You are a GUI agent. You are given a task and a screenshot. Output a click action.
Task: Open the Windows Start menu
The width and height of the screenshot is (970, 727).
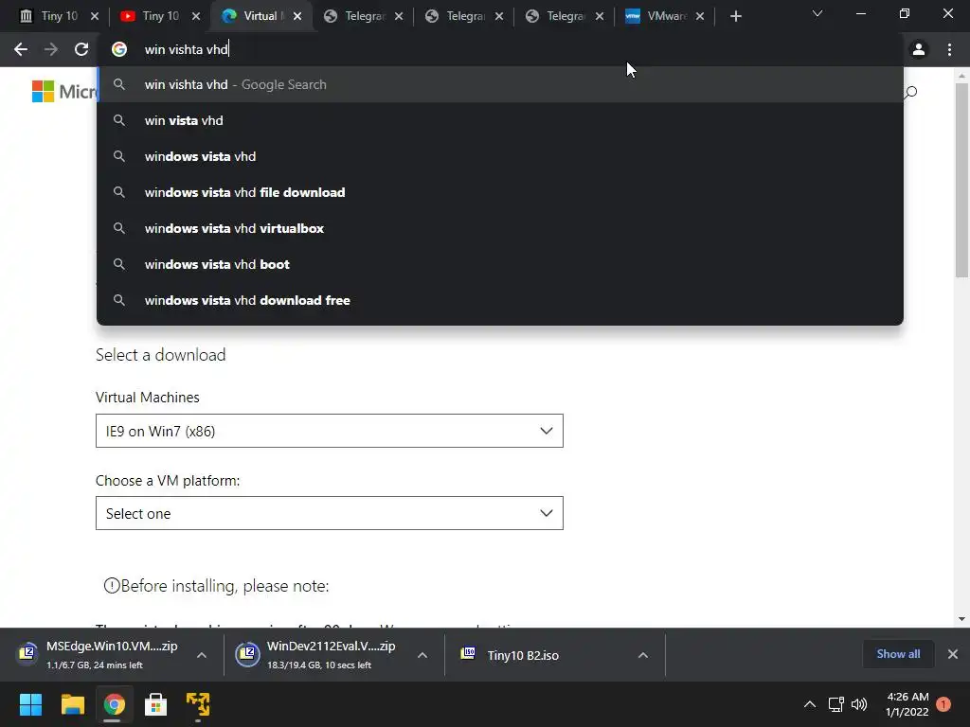30,704
